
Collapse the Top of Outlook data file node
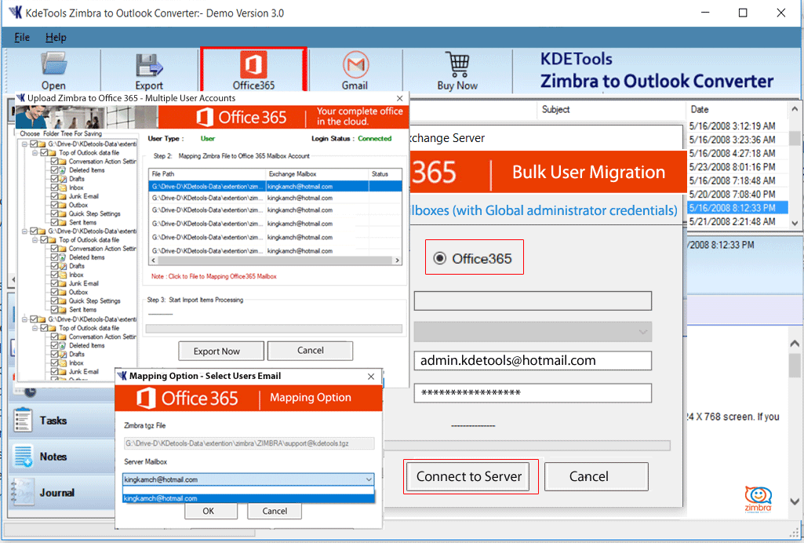[x=35, y=152]
